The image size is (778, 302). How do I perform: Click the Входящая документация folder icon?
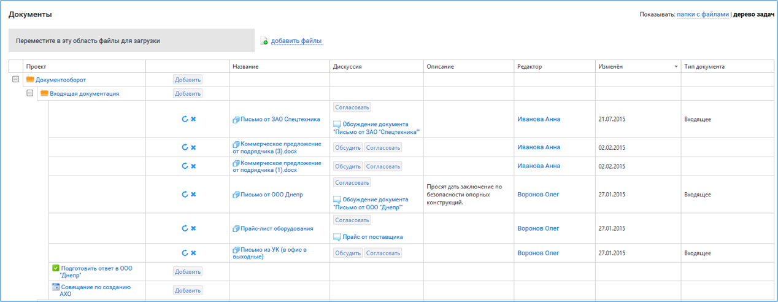[44, 93]
